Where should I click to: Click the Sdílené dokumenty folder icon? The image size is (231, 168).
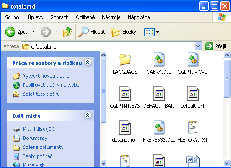[16, 148]
